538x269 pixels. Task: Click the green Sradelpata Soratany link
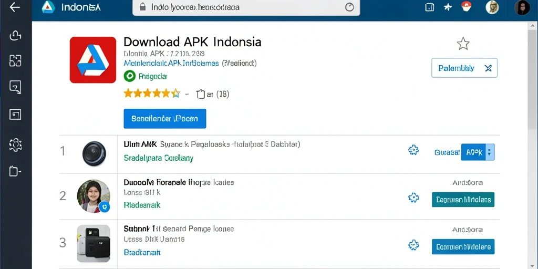click(158, 158)
